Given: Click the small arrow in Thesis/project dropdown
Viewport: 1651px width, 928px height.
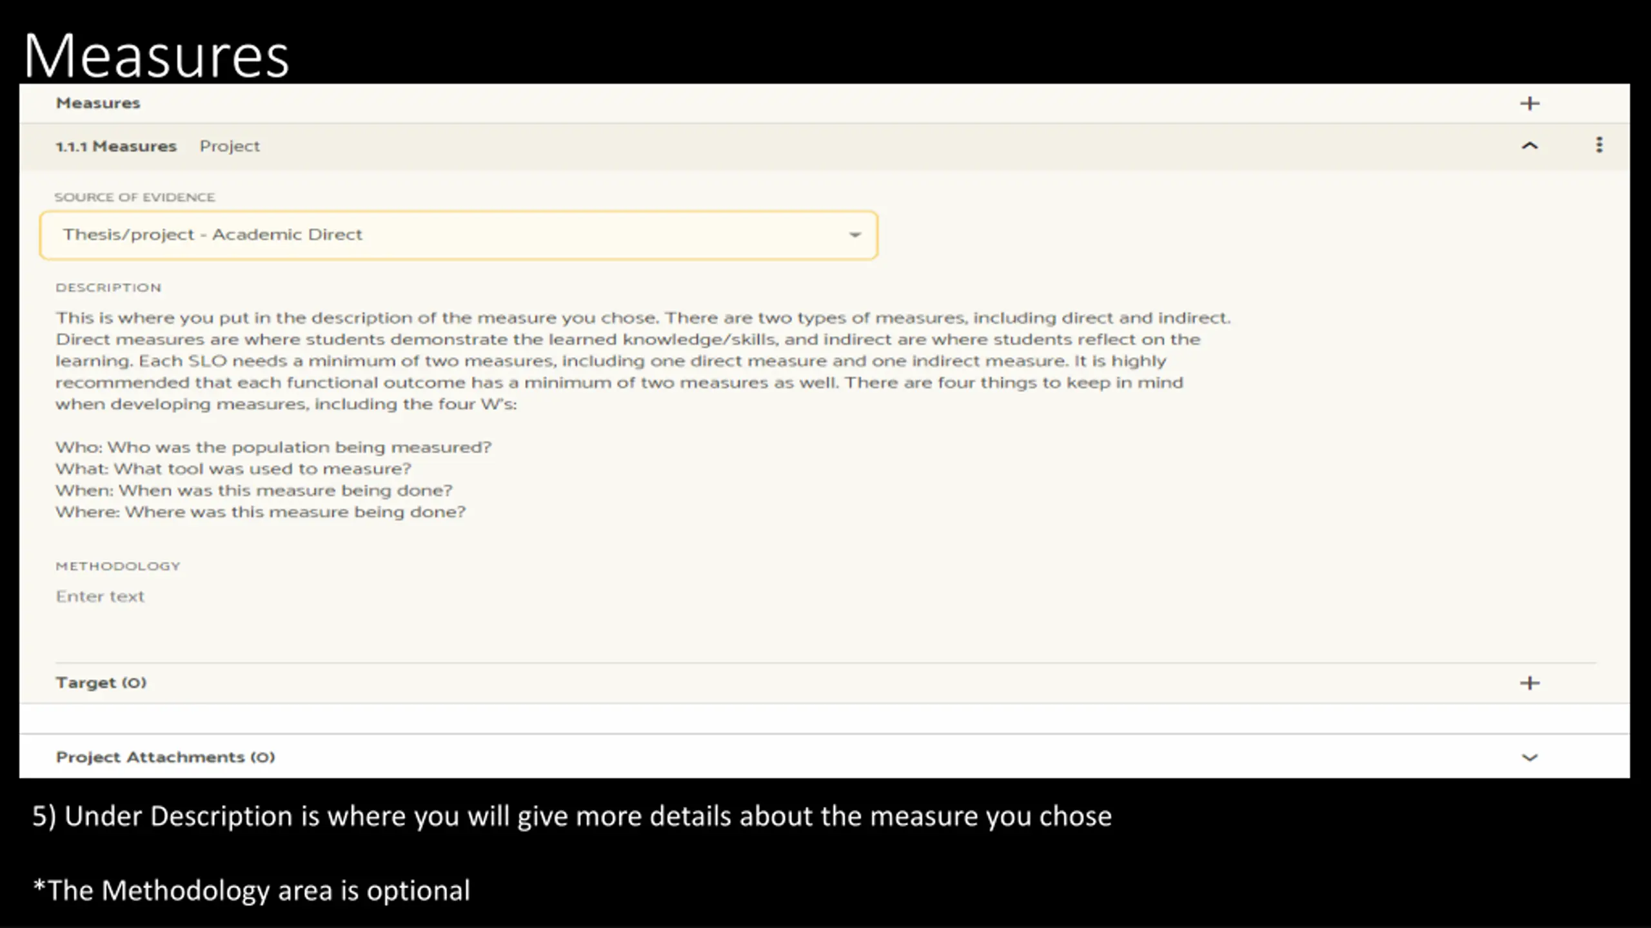Looking at the screenshot, I should tap(855, 235).
